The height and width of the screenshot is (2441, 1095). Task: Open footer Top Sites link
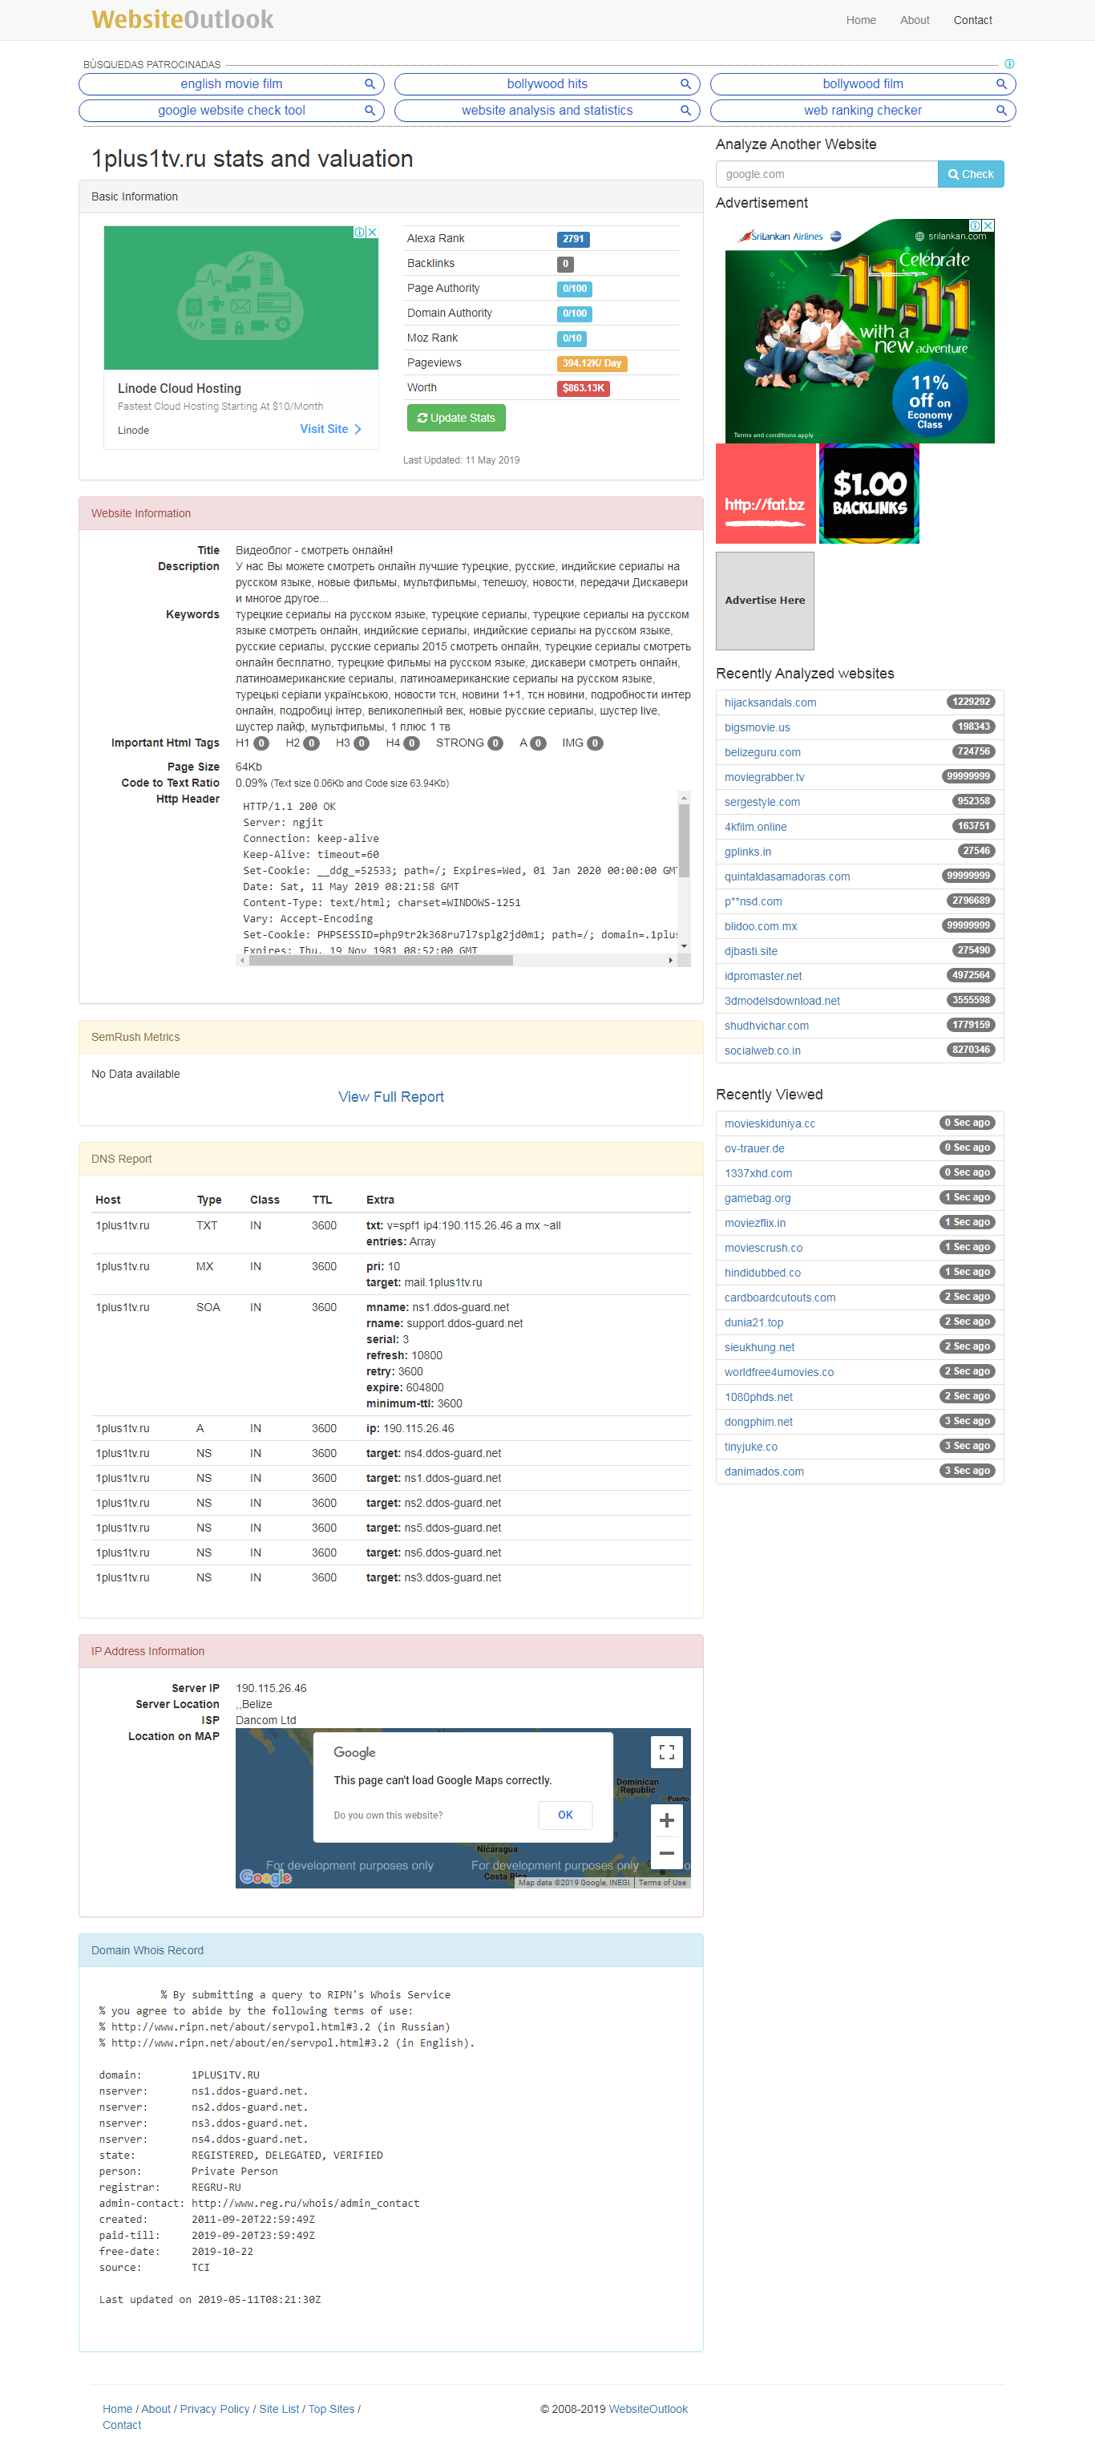[330, 2409]
